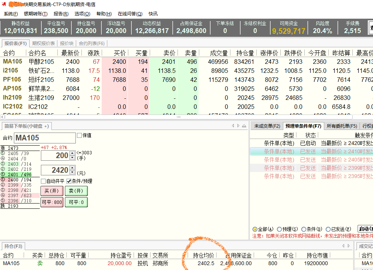Viewport: 373px width, 270px height.
Task: Sort by the 持仓均价 column header
Action: (203, 255)
